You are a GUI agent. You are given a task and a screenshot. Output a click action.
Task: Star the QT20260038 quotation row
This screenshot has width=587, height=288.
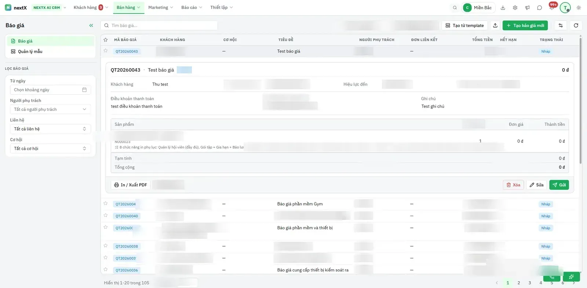pyautogui.click(x=106, y=245)
